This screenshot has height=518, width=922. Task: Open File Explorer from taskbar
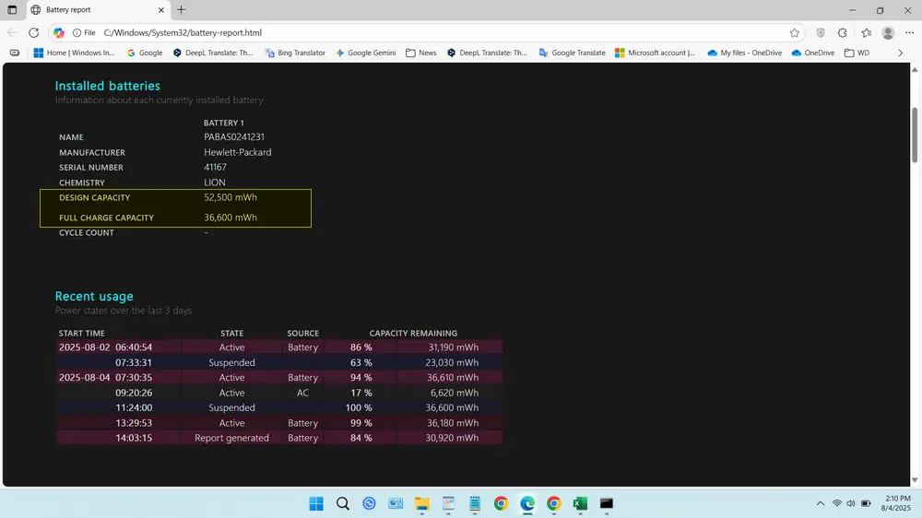pyautogui.click(x=421, y=504)
